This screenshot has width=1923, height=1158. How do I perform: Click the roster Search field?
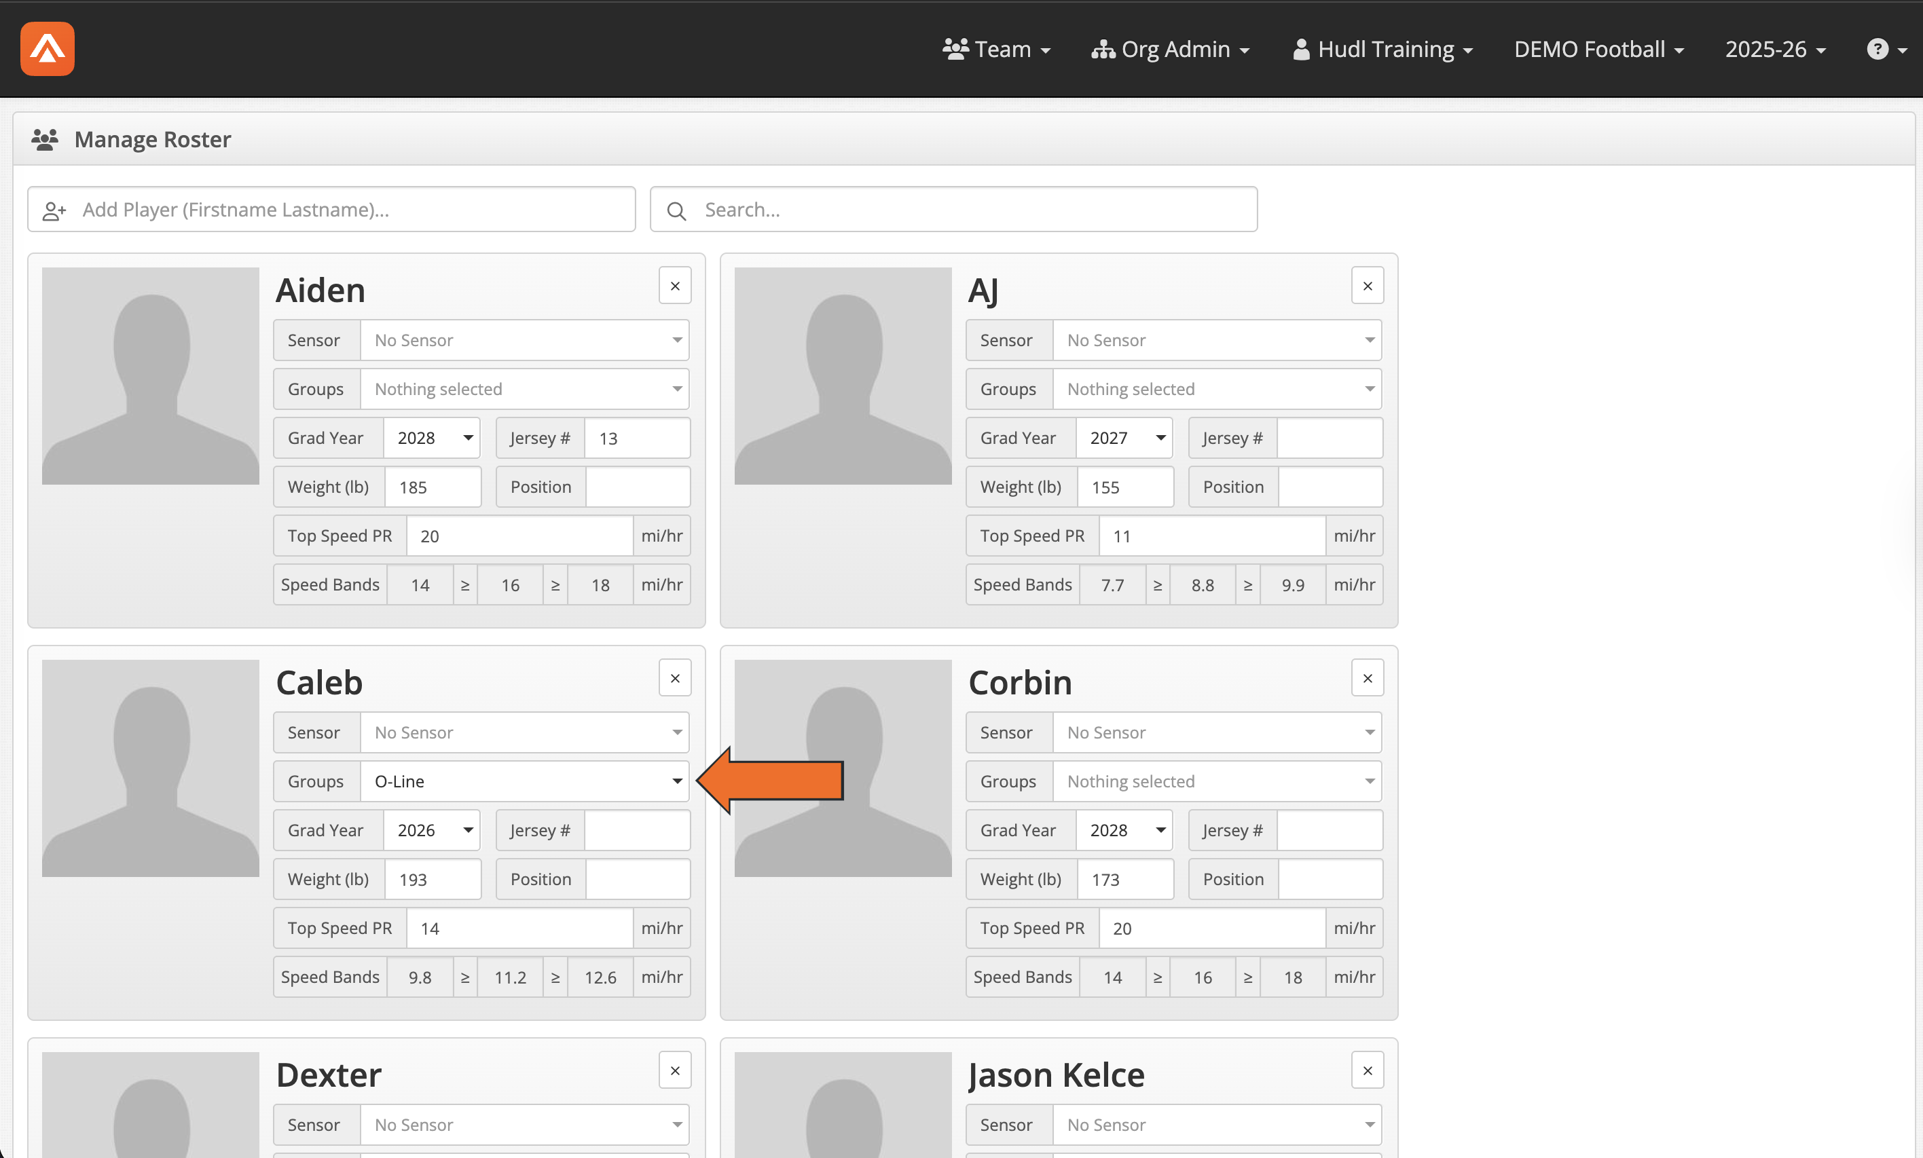[954, 209]
